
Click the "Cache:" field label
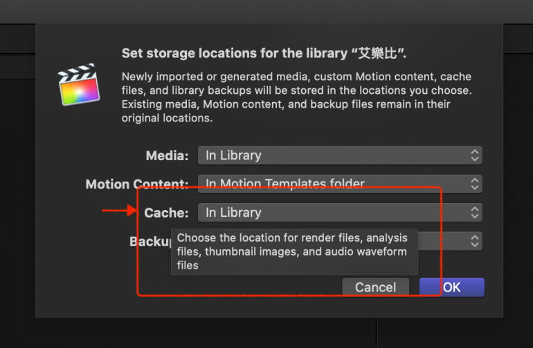tap(166, 213)
